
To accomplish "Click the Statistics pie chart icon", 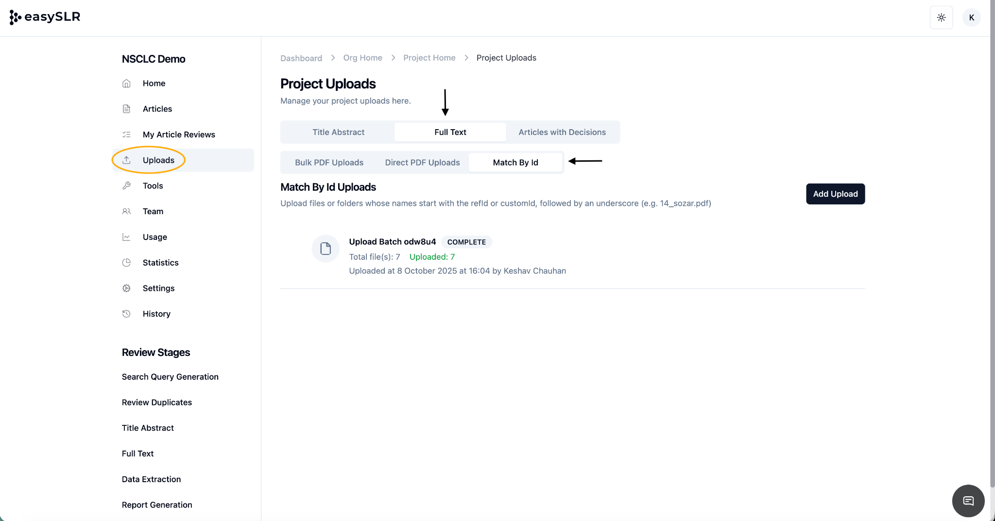I will coord(126,263).
